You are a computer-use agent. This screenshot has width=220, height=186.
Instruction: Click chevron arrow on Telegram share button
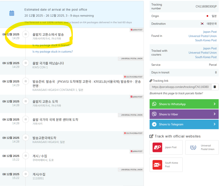(214, 124)
